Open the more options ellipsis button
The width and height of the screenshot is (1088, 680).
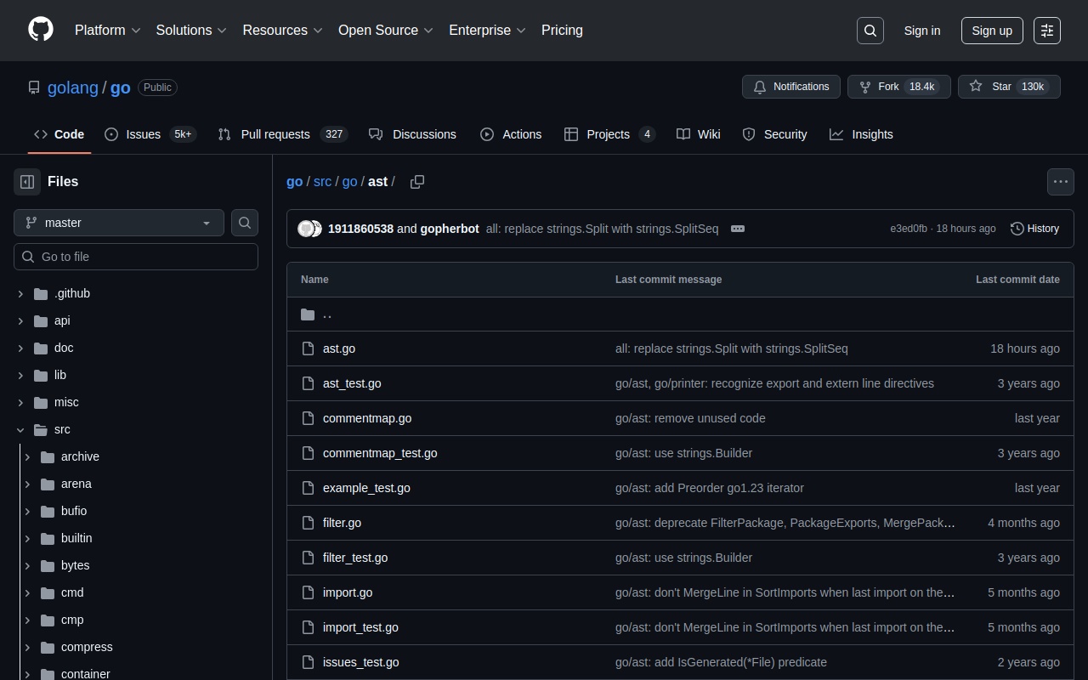pyautogui.click(x=1060, y=182)
